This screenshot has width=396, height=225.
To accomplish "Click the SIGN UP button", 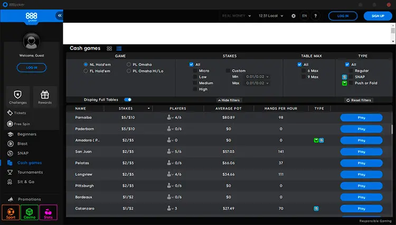I will pyautogui.click(x=378, y=16).
